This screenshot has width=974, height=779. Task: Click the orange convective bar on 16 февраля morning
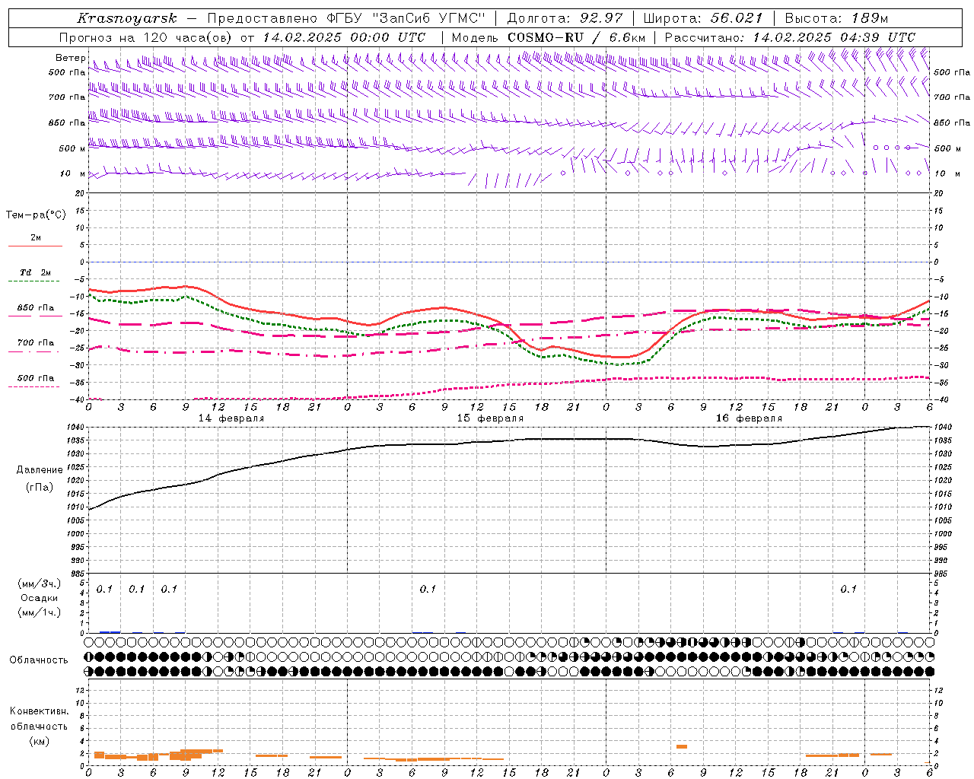tap(682, 746)
